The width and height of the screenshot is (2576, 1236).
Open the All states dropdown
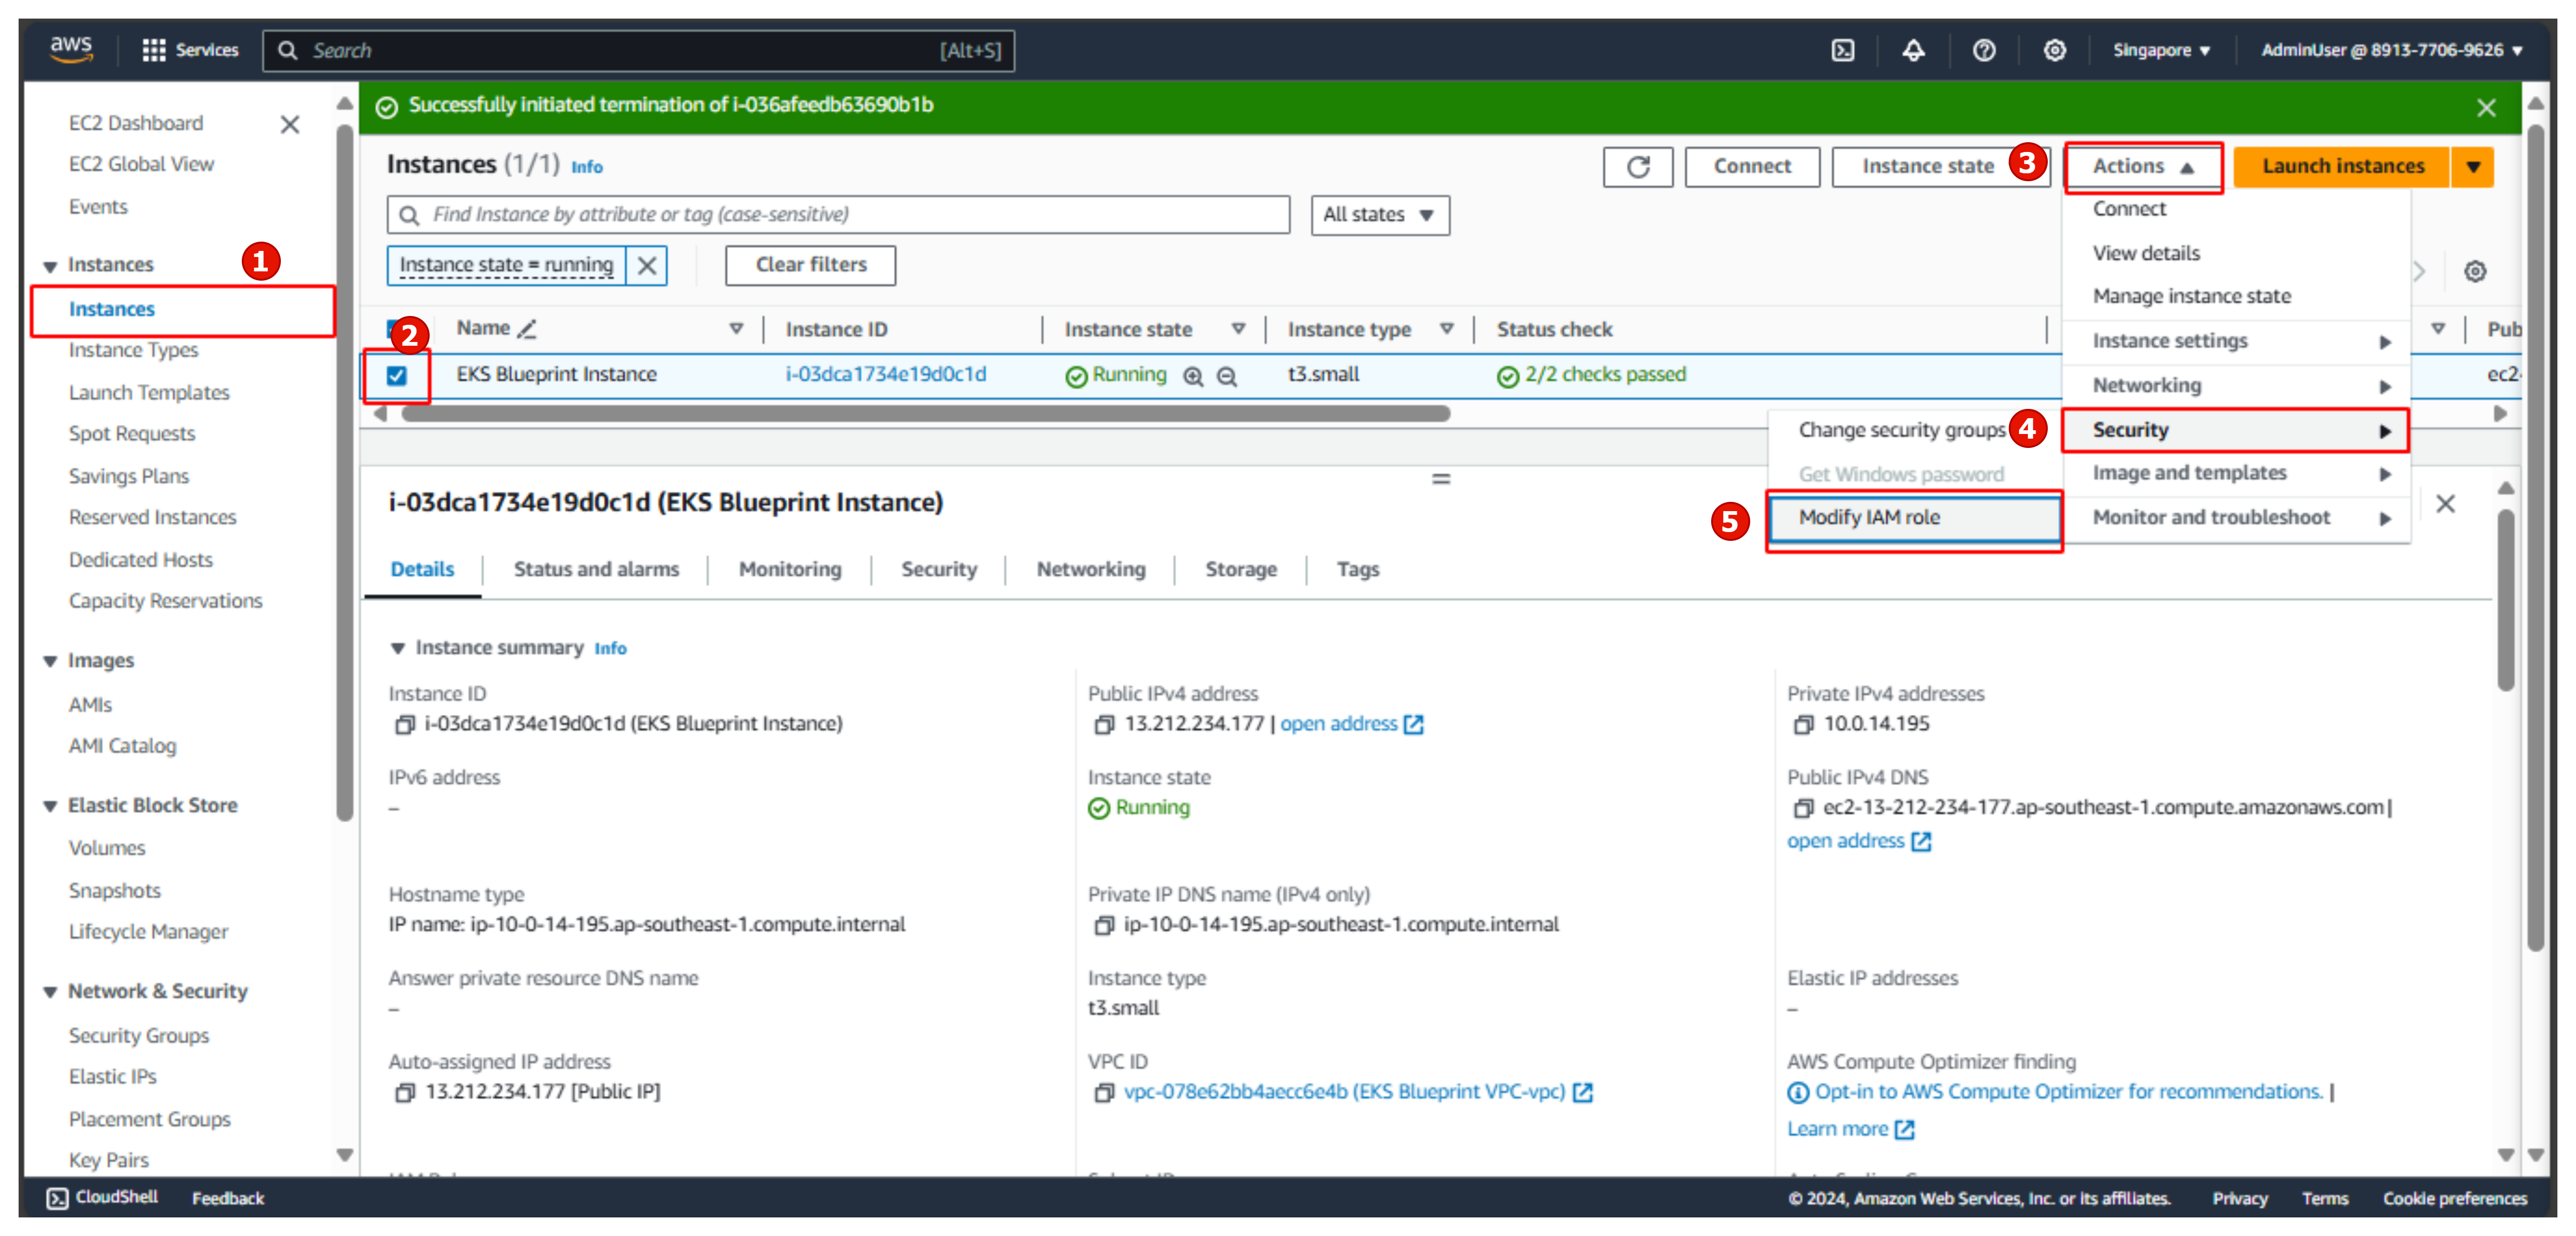pos(1379,215)
